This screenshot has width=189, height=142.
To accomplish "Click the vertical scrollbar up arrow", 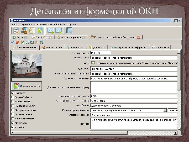I will [x=179, y=52].
